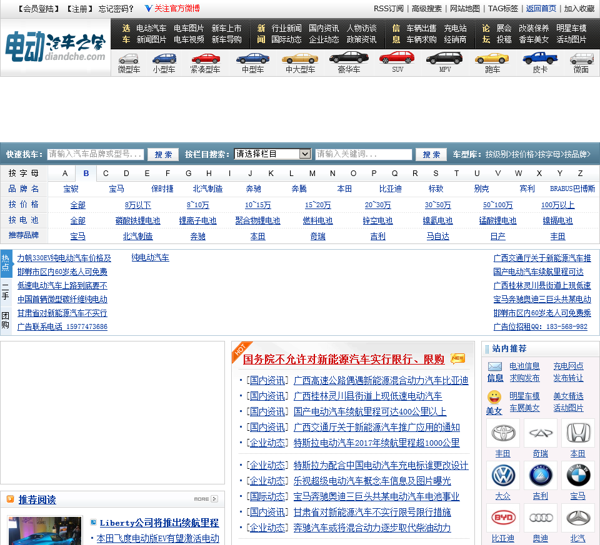Switch to the 团购 side tab
This screenshot has height=545, width=600.
(6, 320)
